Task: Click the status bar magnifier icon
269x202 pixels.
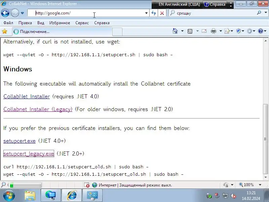Action: tap(3, 185)
